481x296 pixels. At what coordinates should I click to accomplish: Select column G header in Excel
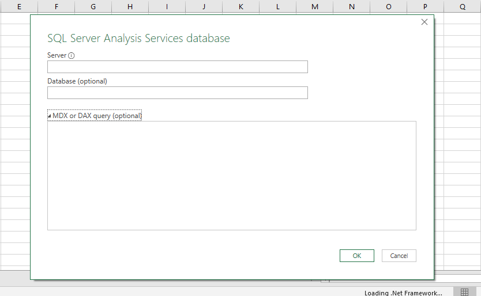point(93,6)
